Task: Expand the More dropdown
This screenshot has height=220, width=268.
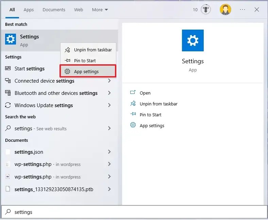Action: [100, 10]
